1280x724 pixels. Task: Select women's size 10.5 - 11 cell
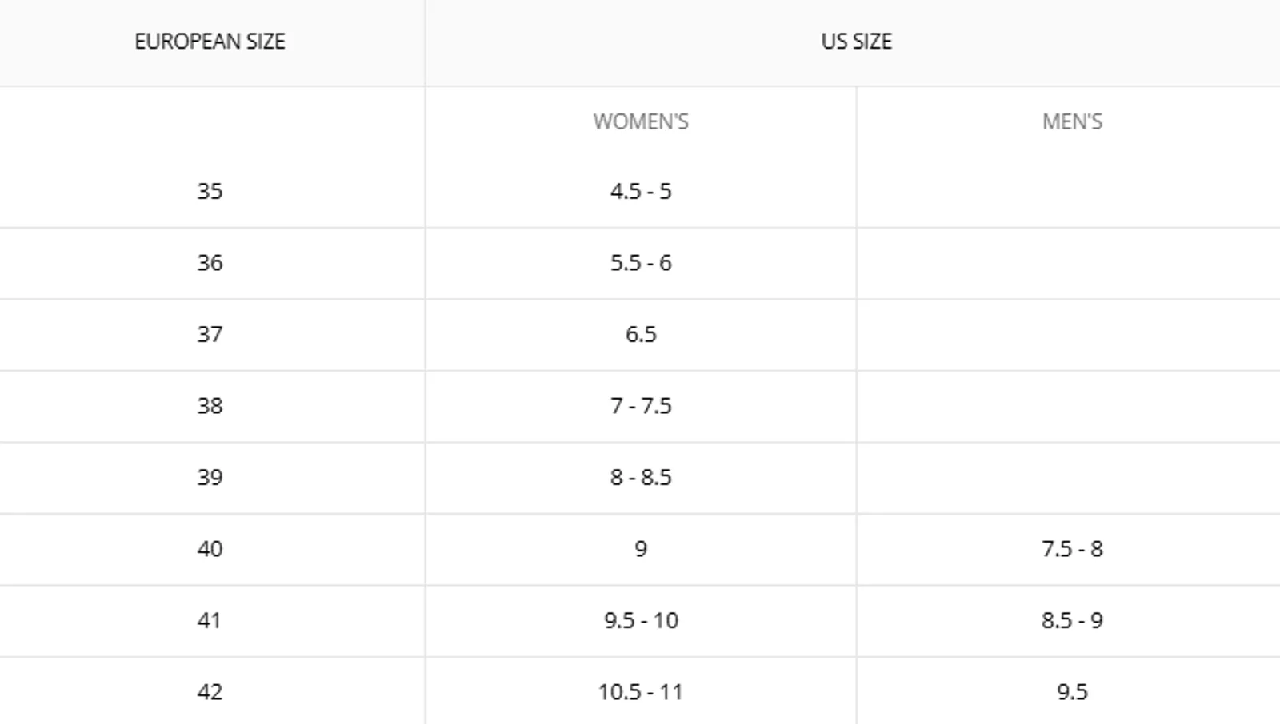641,691
